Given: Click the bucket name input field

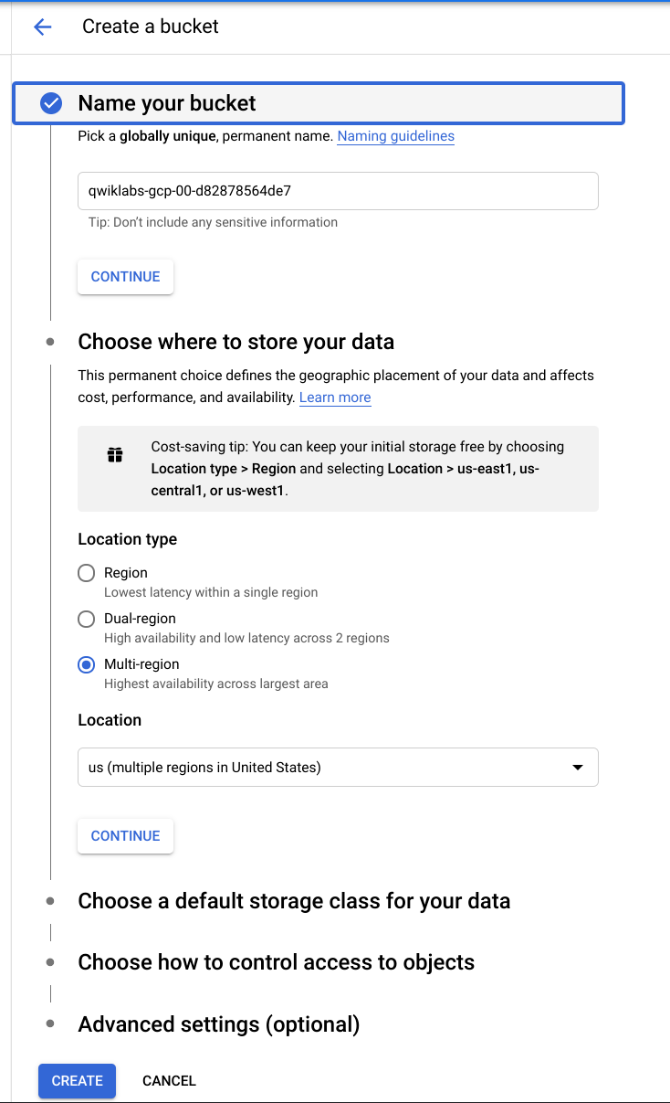Looking at the screenshot, I should tap(337, 191).
